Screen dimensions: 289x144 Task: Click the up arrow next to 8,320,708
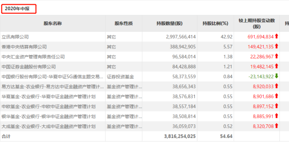[x=276, y=126]
